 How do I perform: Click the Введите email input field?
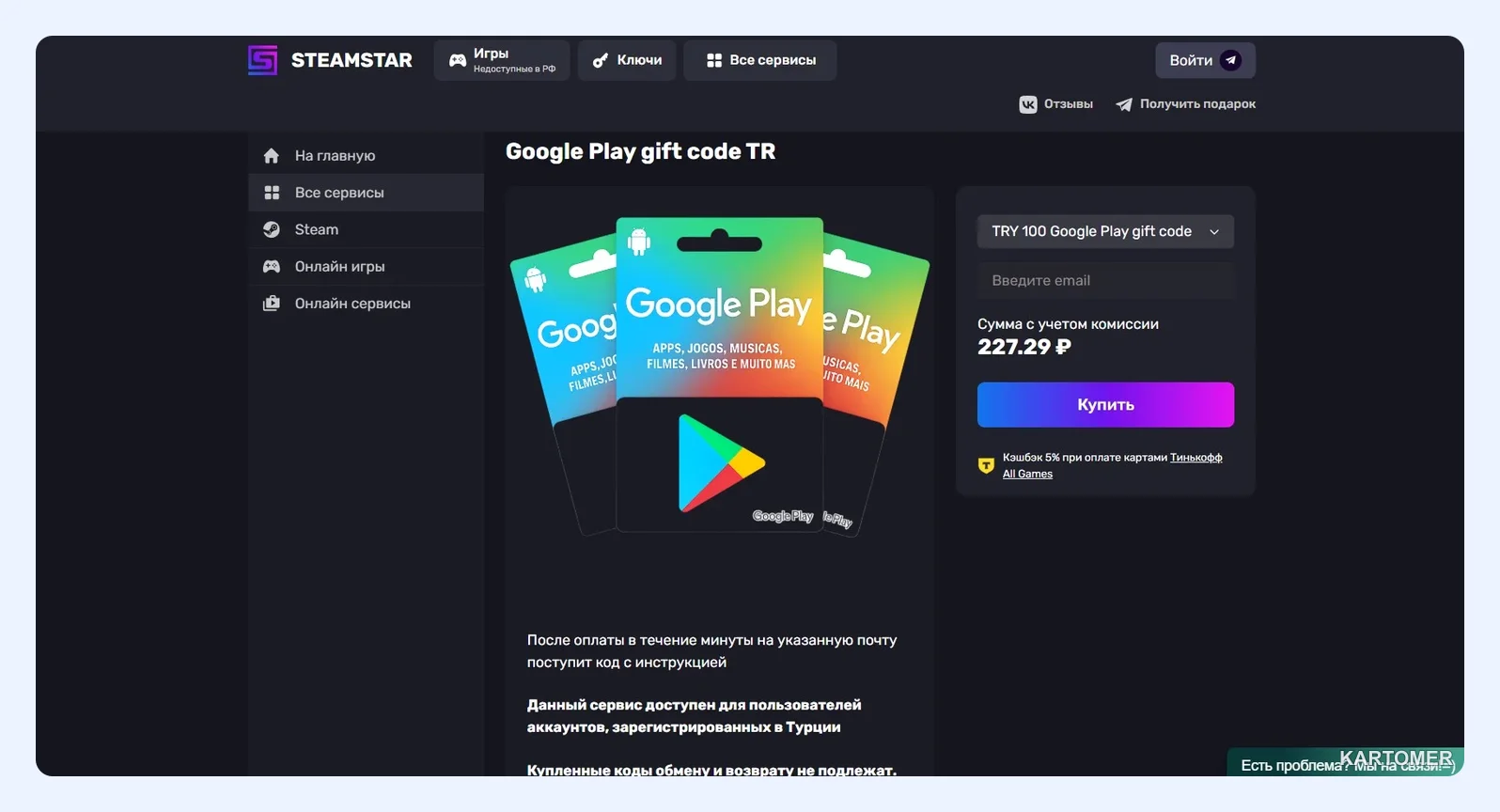[1105, 280]
